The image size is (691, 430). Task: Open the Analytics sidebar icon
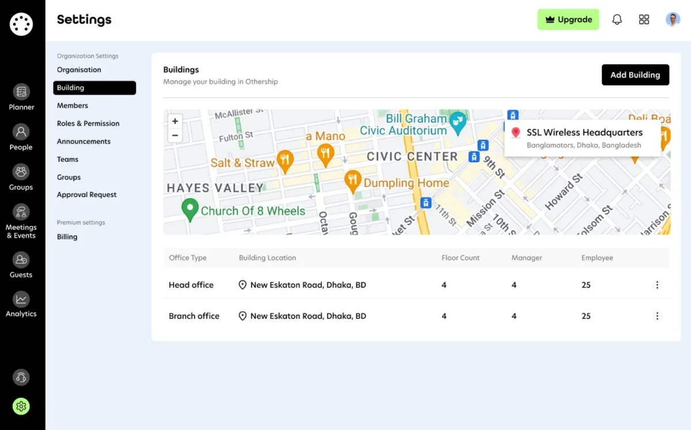21,299
